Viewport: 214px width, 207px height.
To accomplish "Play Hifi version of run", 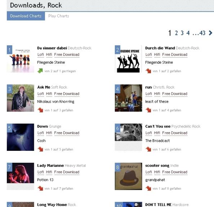I will [157, 94].
